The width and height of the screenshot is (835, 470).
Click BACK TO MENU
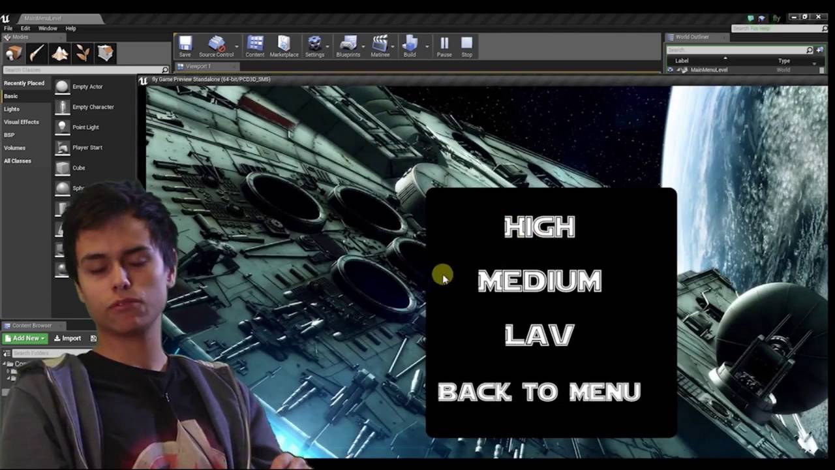point(539,392)
